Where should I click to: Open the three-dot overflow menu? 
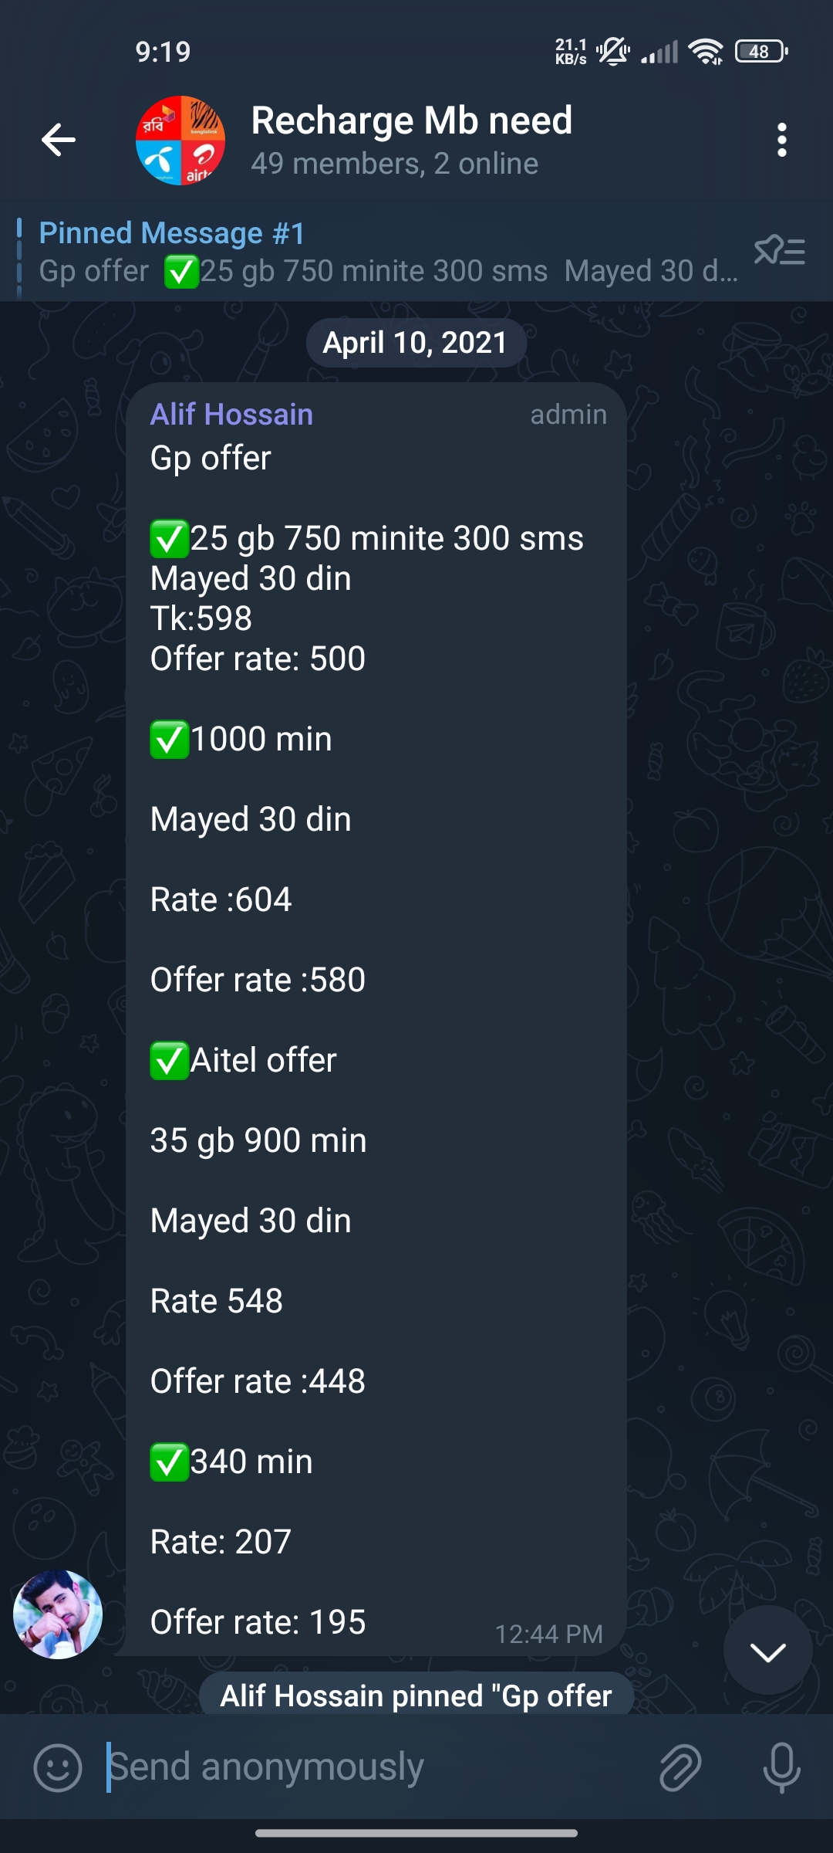point(781,140)
